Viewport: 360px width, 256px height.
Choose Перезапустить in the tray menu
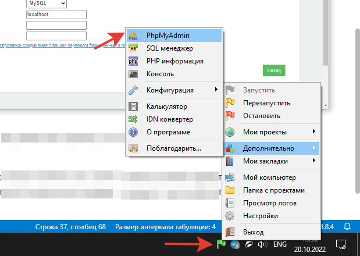coord(272,103)
